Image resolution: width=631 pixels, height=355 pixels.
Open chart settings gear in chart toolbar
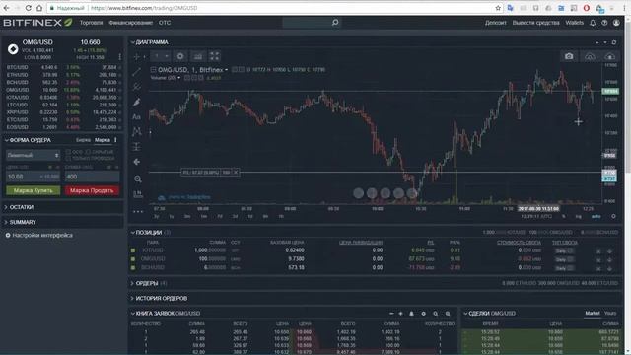pos(180,56)
